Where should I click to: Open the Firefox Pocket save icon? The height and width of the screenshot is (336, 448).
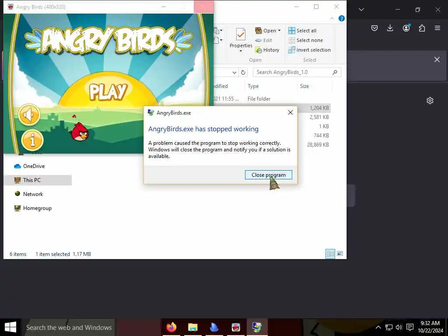tap(374, 28)
